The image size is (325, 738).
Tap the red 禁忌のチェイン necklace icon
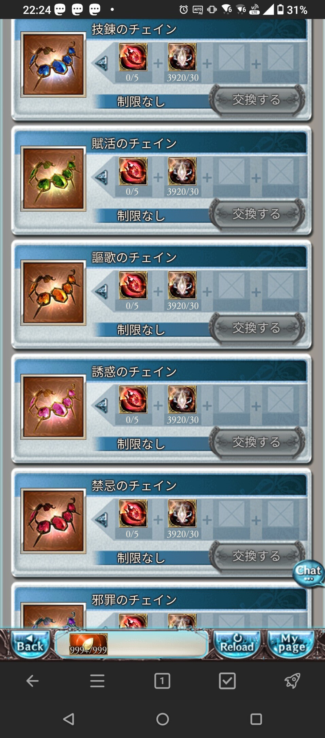click(x=53, y=521)
